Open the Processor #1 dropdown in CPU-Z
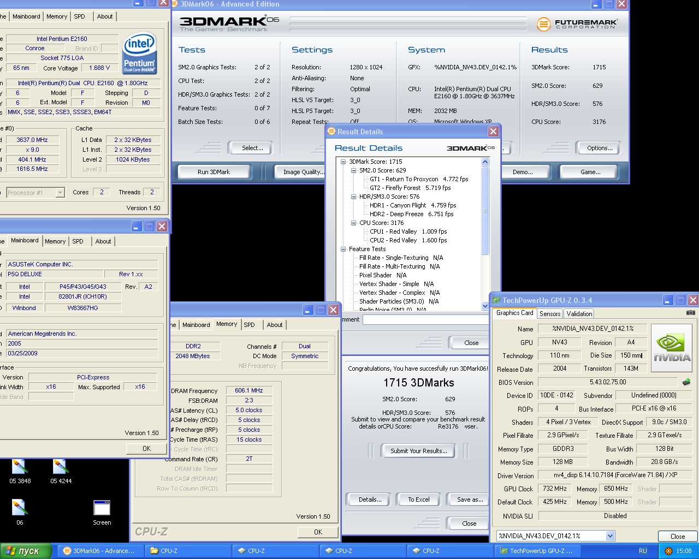 60,193
